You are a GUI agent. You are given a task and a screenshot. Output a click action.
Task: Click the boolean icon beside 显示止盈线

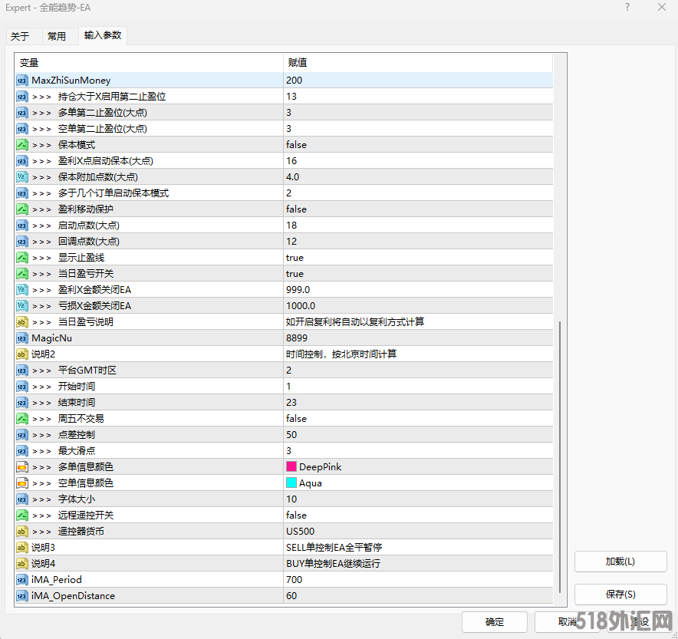pyautogui.click(x=22, y=258)
